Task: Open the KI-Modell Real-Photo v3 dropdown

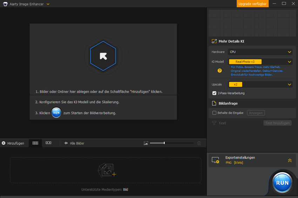Action: click(x=260, y=62)
